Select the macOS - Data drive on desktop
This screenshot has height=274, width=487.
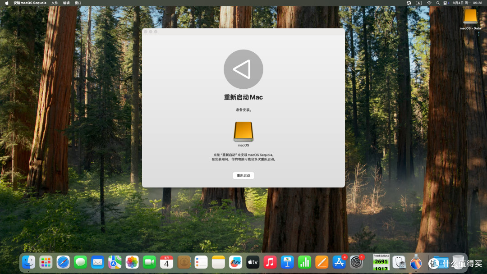coord(470,17)
